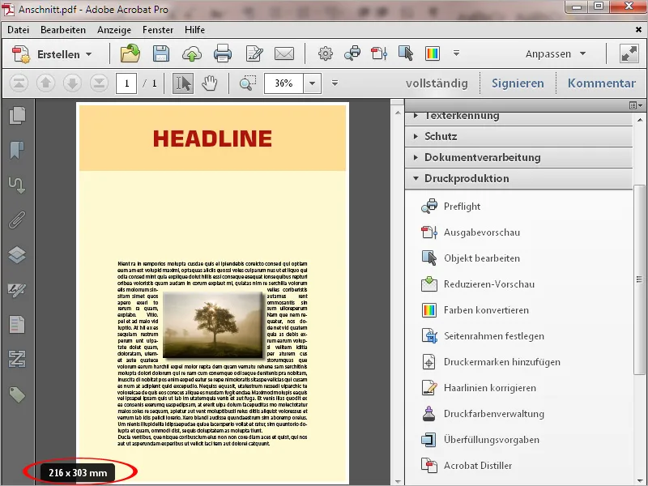Send by email using the envelope icon
The image size is (648, 486).
284,53
